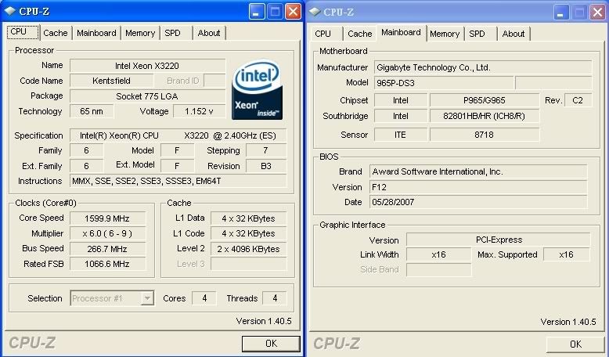Select Mainboard tab in right window
Screen dimensions: 609x357
tap(402, 33)
